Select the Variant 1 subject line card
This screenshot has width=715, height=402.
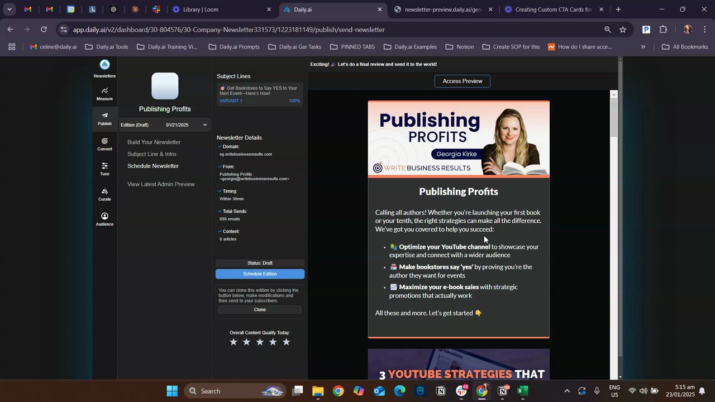(260, 94)
